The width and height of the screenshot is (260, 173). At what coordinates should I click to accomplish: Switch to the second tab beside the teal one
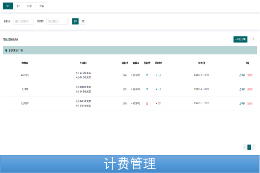coord(18,6)
